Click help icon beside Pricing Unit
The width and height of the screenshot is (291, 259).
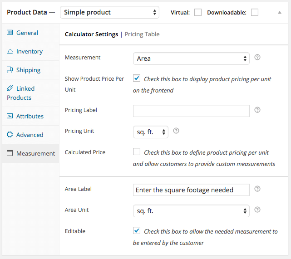[176, 131]
